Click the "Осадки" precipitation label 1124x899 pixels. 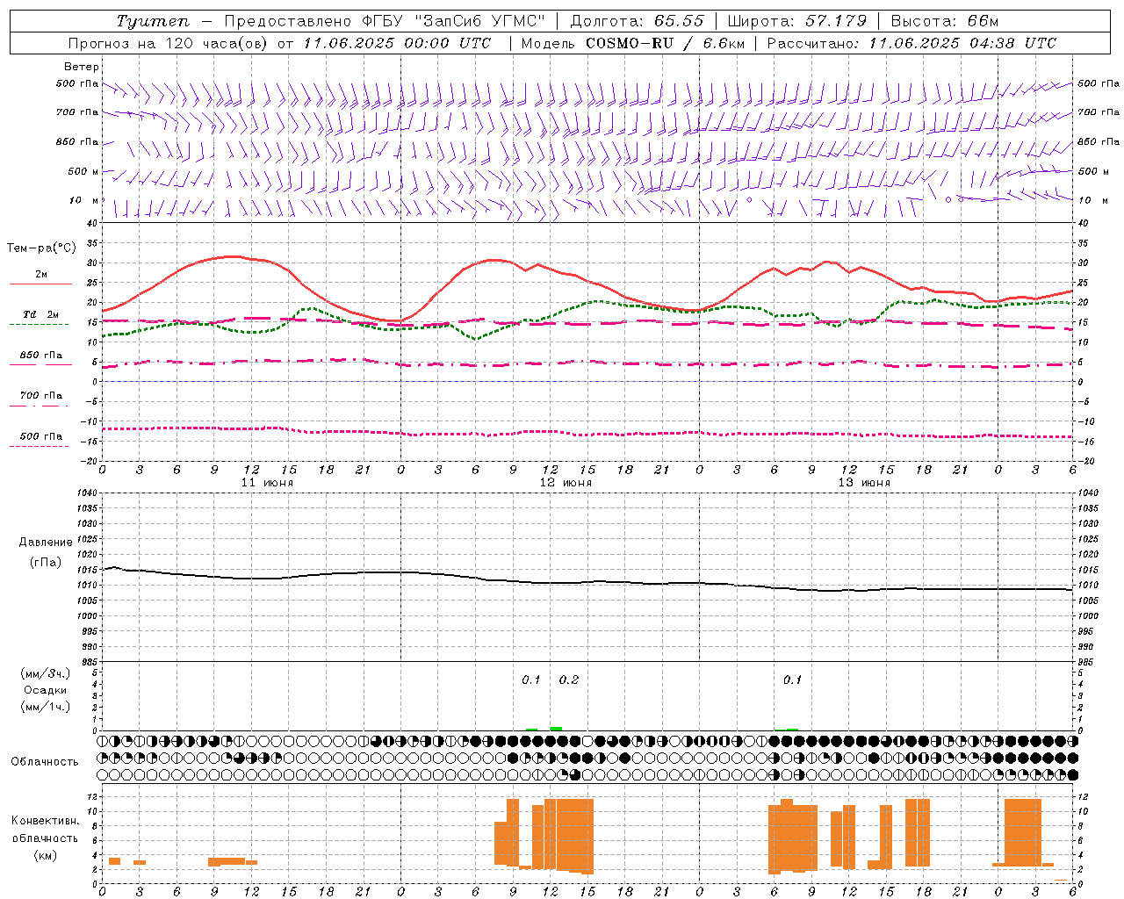pyautogui.click(x=45, y=690)
